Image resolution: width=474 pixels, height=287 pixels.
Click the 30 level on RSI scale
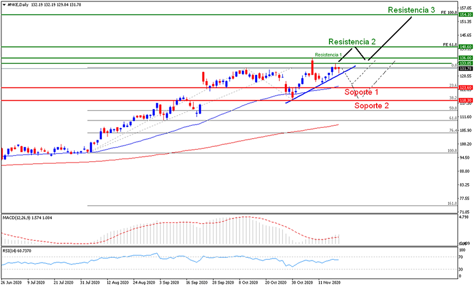pyautogui.click(x=461, y=269)
